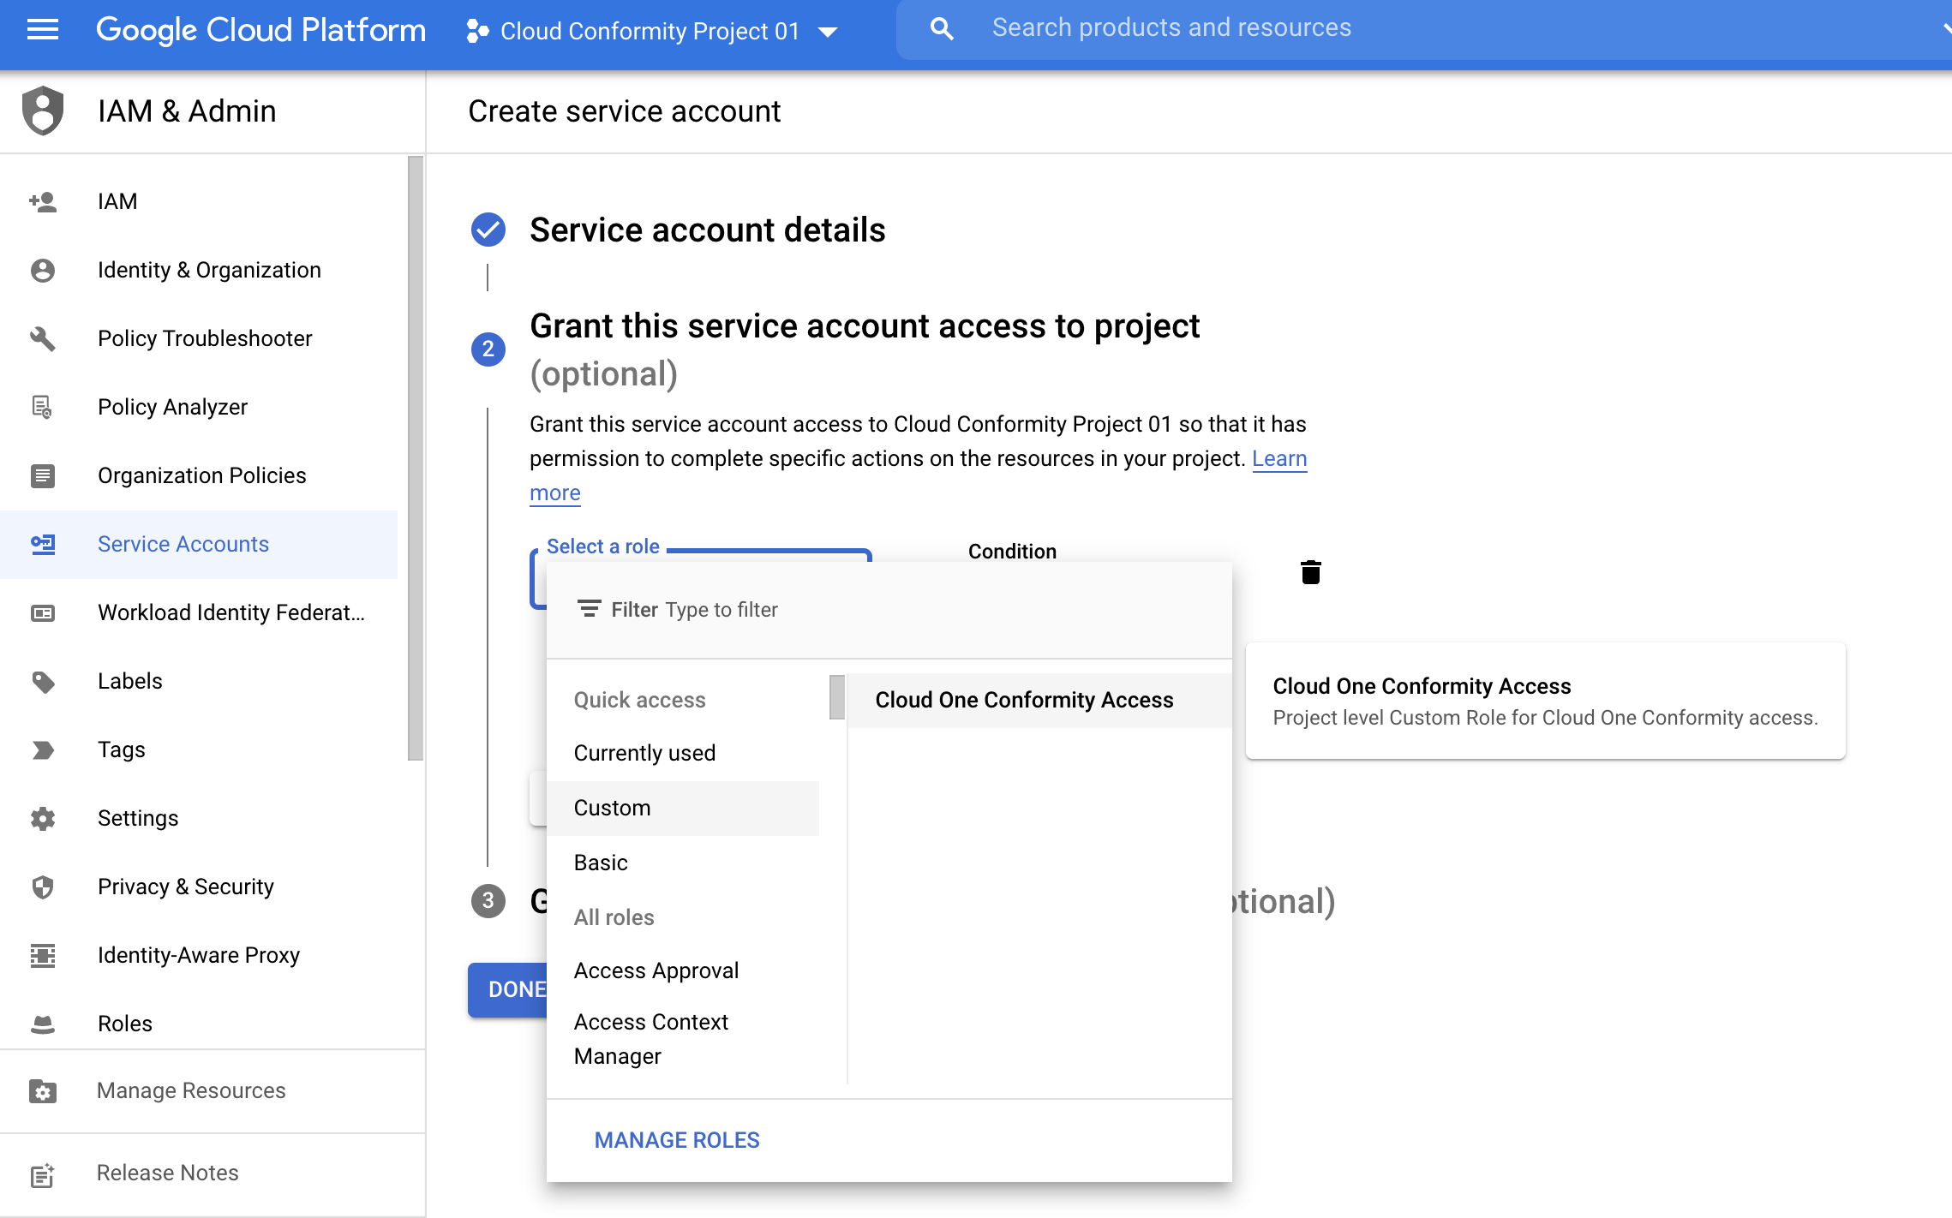
Task: Click completed Service account details step checkmark
Action: coord(488,230)
